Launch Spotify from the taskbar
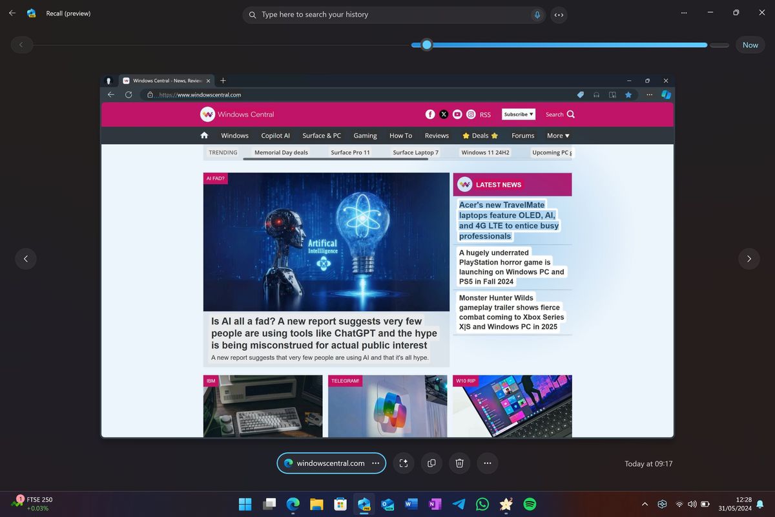Image resolution: width=775 pixels, height=517 pixels. pyautogui.click(x=529, y=504)
